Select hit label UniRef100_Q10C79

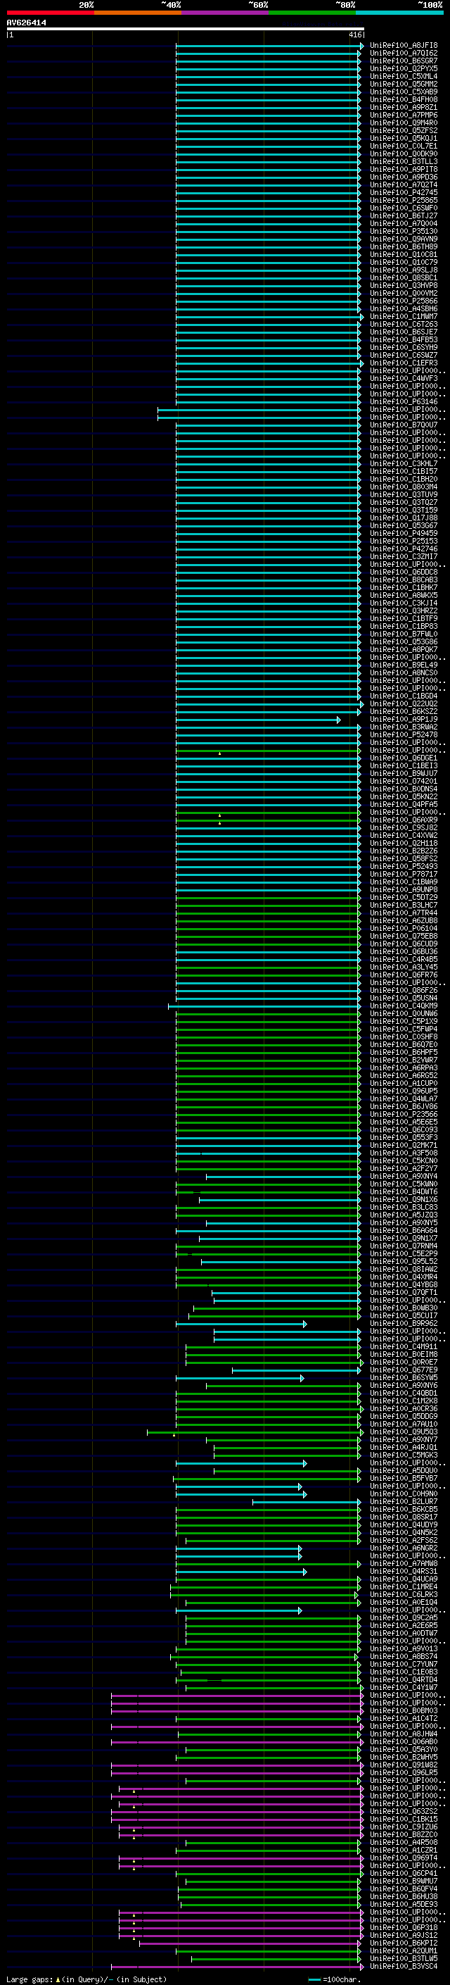[x=404, y=262]
